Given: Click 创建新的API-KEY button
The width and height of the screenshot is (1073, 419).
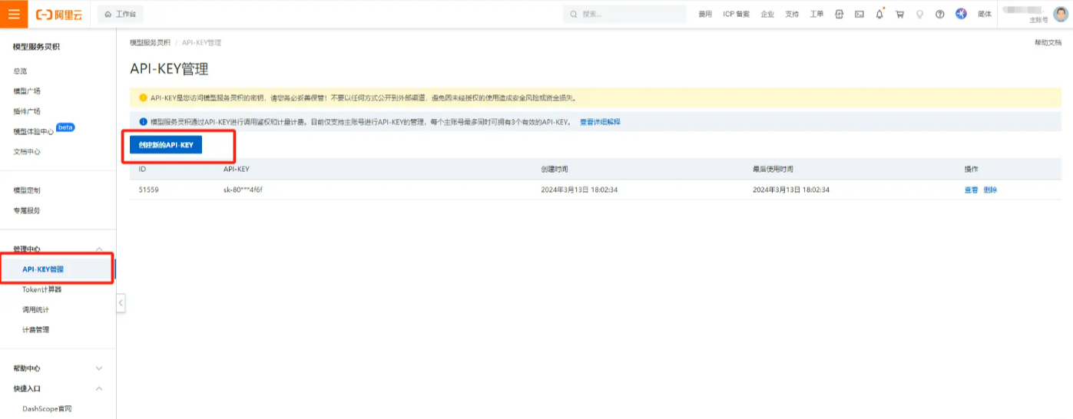Looking at the screenshot, I should click(x=166, y=144).
